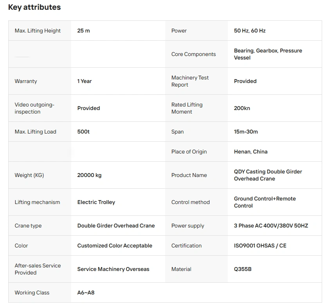Select the 15m-30m span value

point(246,132)
